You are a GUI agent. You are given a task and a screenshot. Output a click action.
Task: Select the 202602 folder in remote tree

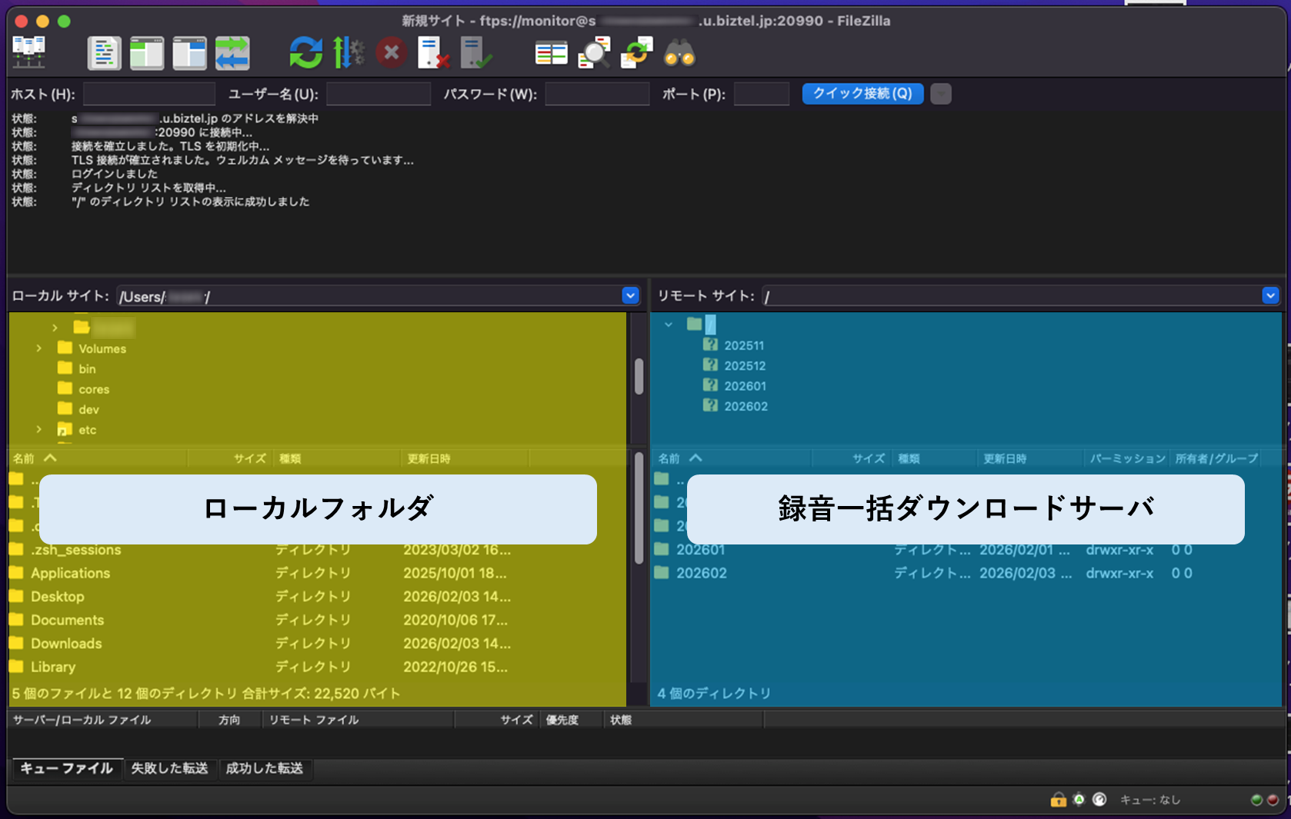click(x=745, y=406)
